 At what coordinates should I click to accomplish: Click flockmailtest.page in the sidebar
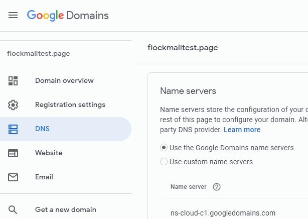click(x=39, y=54)
